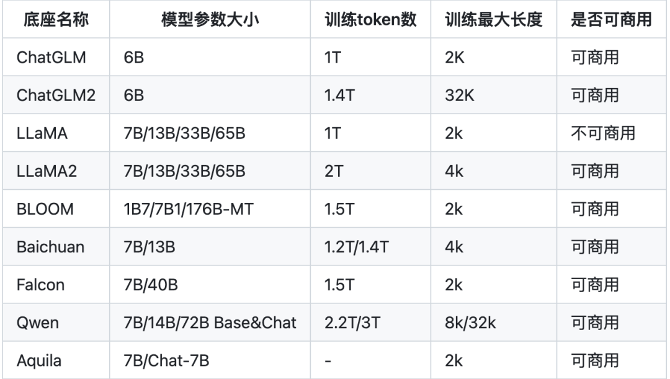Select the Aquila name cell

(x=40, y=360)
